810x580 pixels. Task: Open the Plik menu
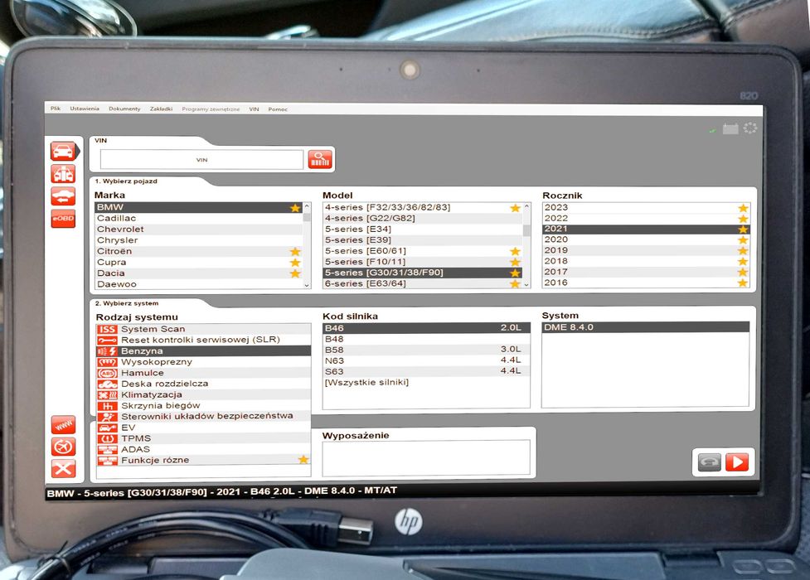[x=56, y=109]
